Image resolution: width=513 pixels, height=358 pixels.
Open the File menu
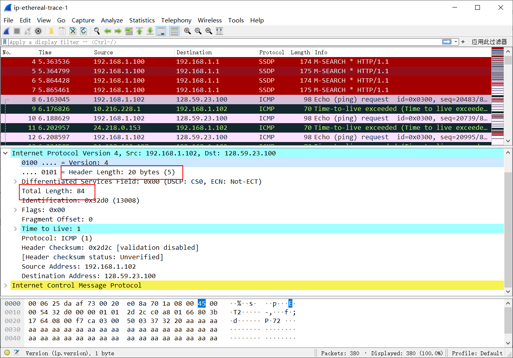pyautogui.click(x=8, y=20)
